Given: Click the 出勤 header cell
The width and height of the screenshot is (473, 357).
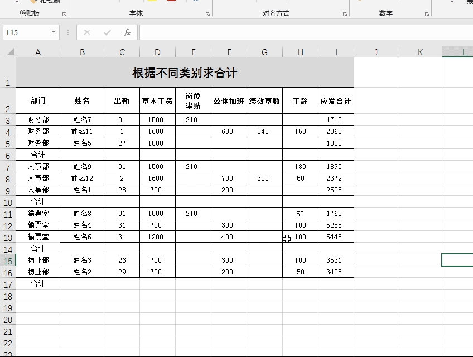Looking at the screenshot, I should [x=122, y=100].
